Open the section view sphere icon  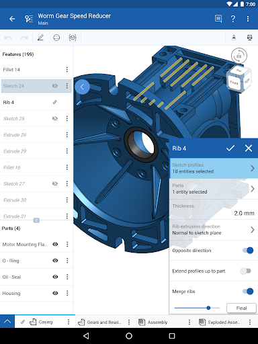coord(56,38)
